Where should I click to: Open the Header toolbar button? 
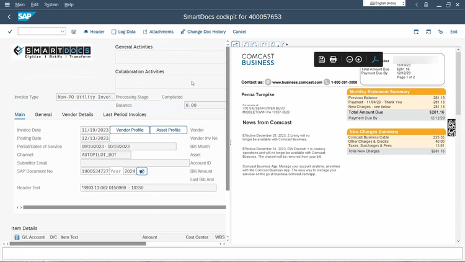pos(94,32)
